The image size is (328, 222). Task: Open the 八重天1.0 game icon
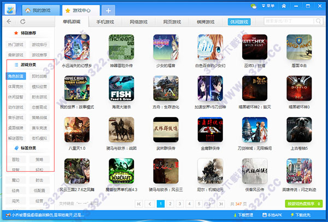tap(77, 130)
